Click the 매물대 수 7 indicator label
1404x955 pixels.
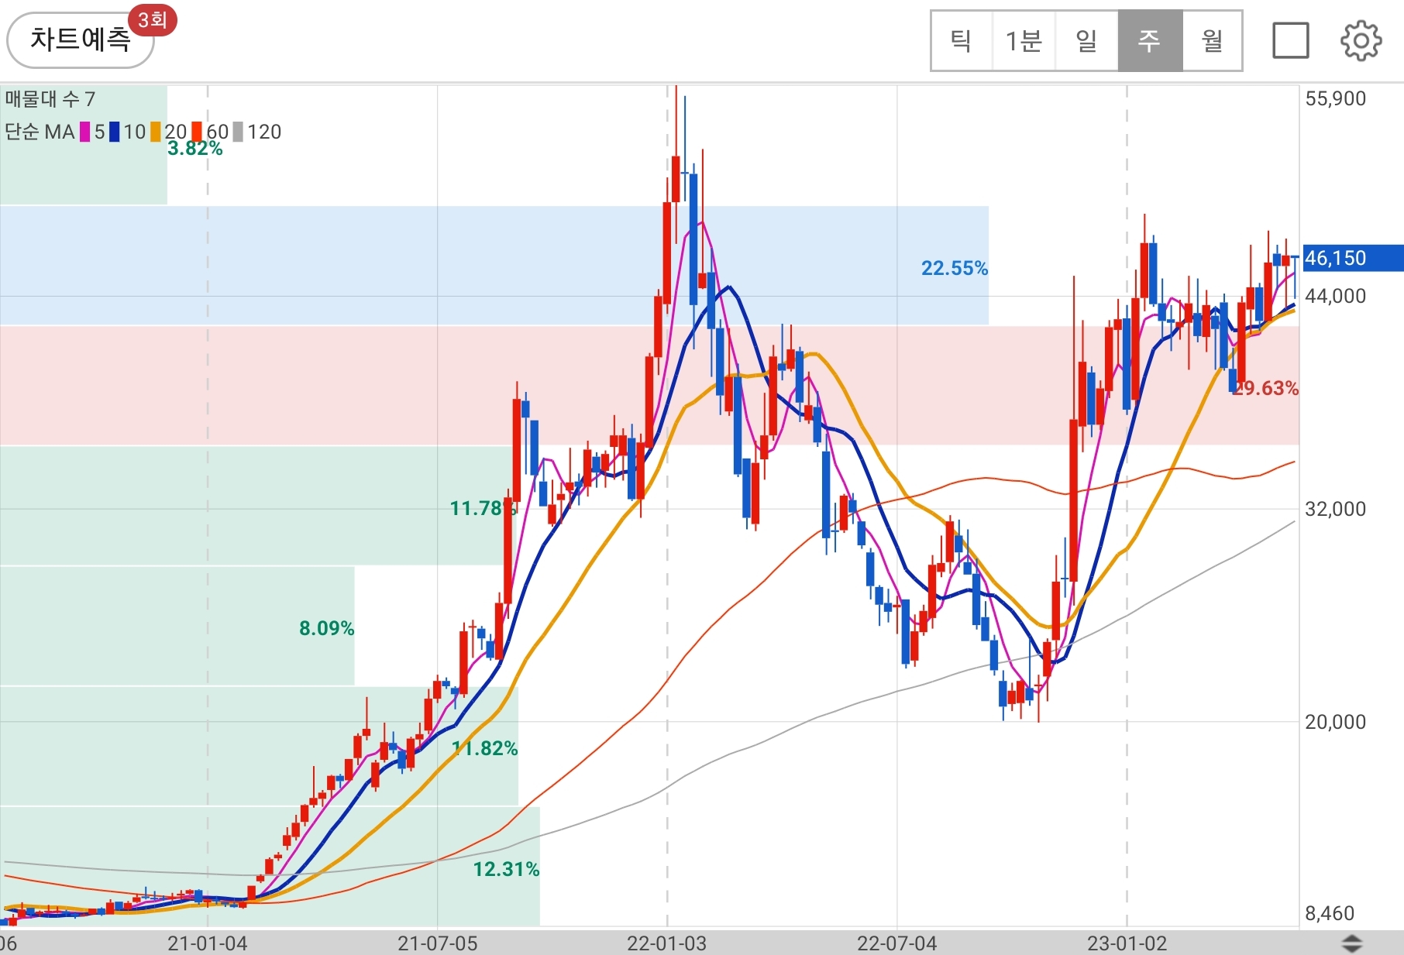click(x=50, y=99)
